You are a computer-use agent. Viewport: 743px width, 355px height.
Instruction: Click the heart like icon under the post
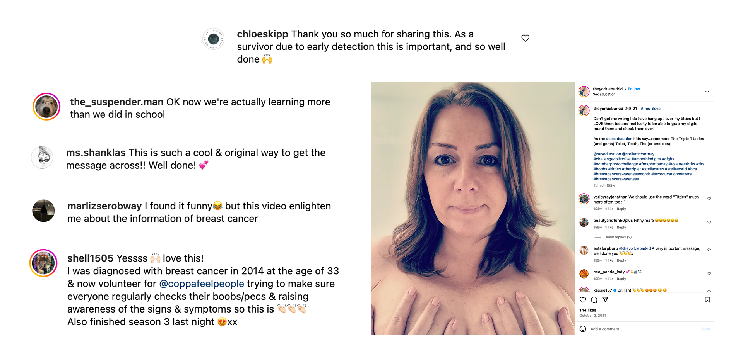click(x=583, y=300)
